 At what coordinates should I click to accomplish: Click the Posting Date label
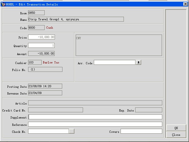[x=17, y=87]
